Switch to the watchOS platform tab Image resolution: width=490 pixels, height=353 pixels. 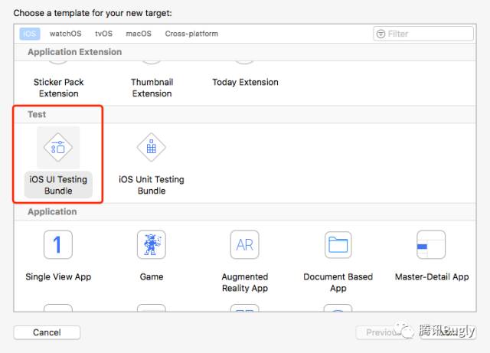[x=65, y=34]
